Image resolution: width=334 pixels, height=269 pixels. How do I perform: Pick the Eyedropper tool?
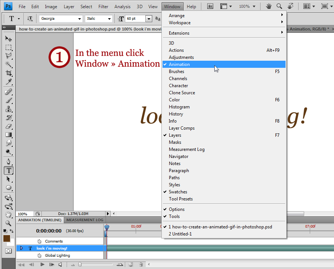(8, 82)
